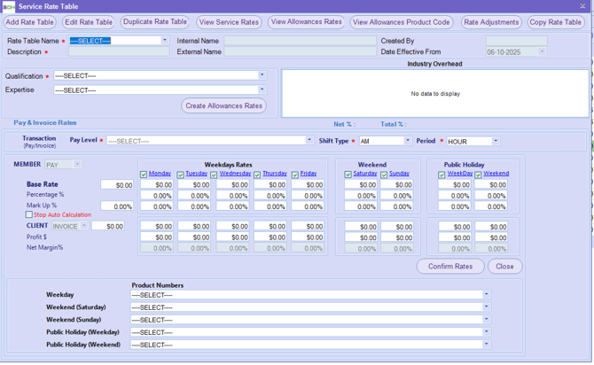This screenshot has height=365, width=594.
Task: Open Edit Rate Table
Action: coord(89,22)
